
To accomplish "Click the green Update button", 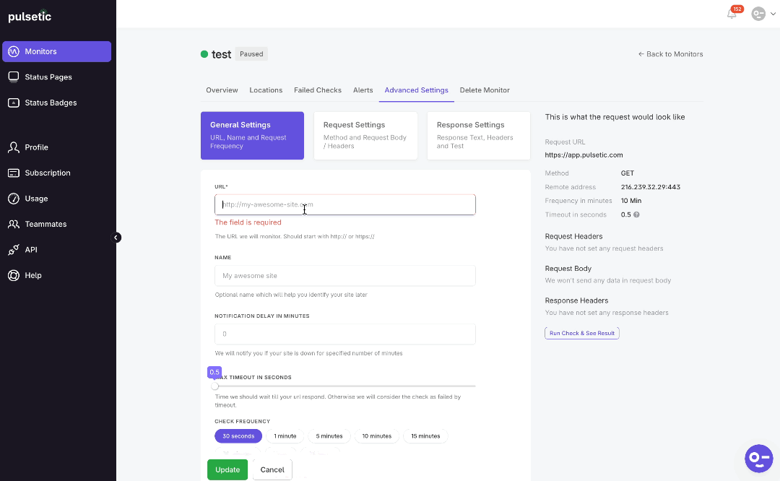I will pos(227,469).
